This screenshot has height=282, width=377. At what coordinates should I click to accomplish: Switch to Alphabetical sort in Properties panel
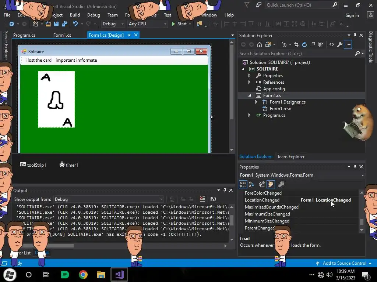click(x=251, y=184)
